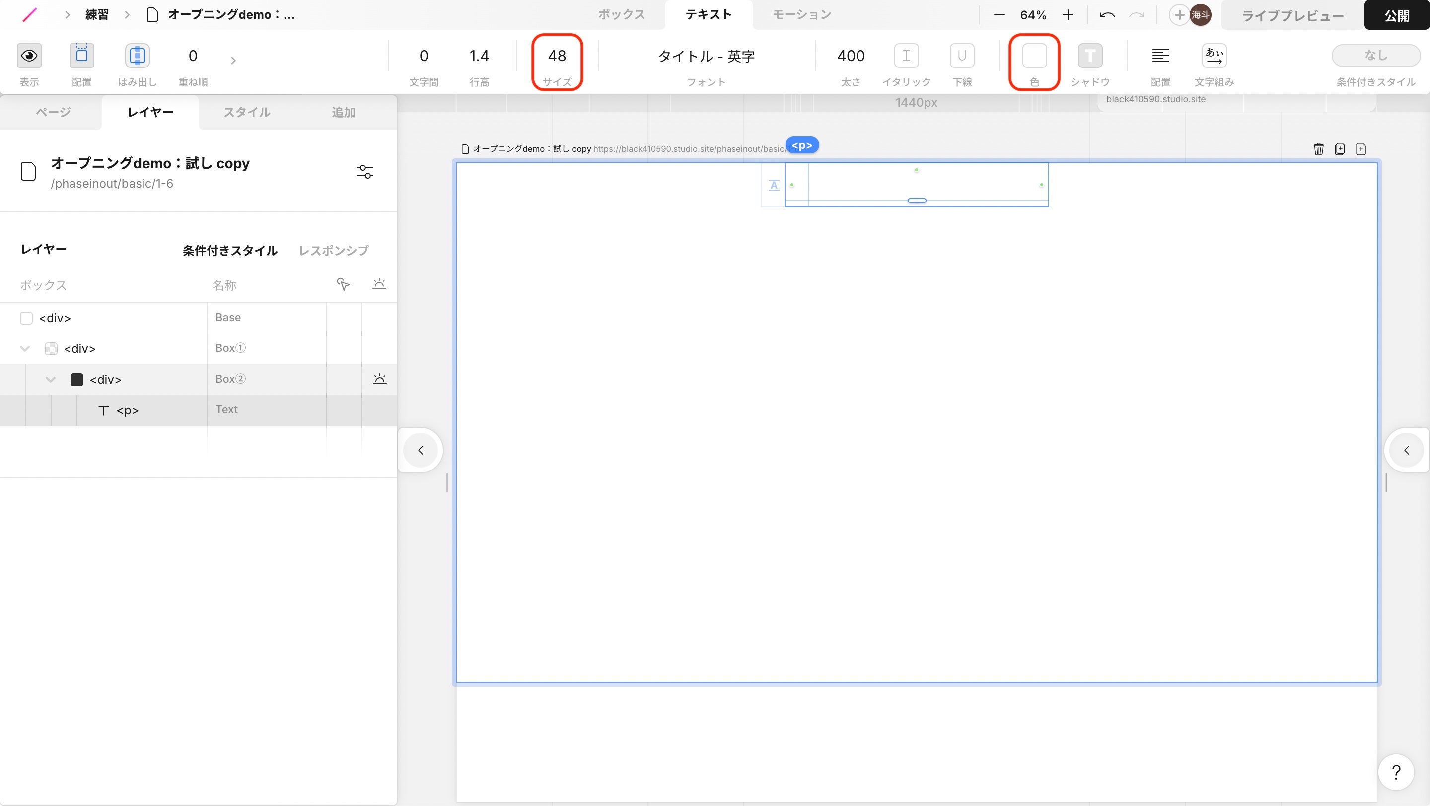Open the page settings sliders icon
The image size is (1430, 806).
point(365,172)
